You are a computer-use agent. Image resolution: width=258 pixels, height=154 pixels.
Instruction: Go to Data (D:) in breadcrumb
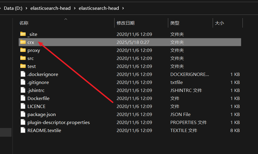[13, 8]
